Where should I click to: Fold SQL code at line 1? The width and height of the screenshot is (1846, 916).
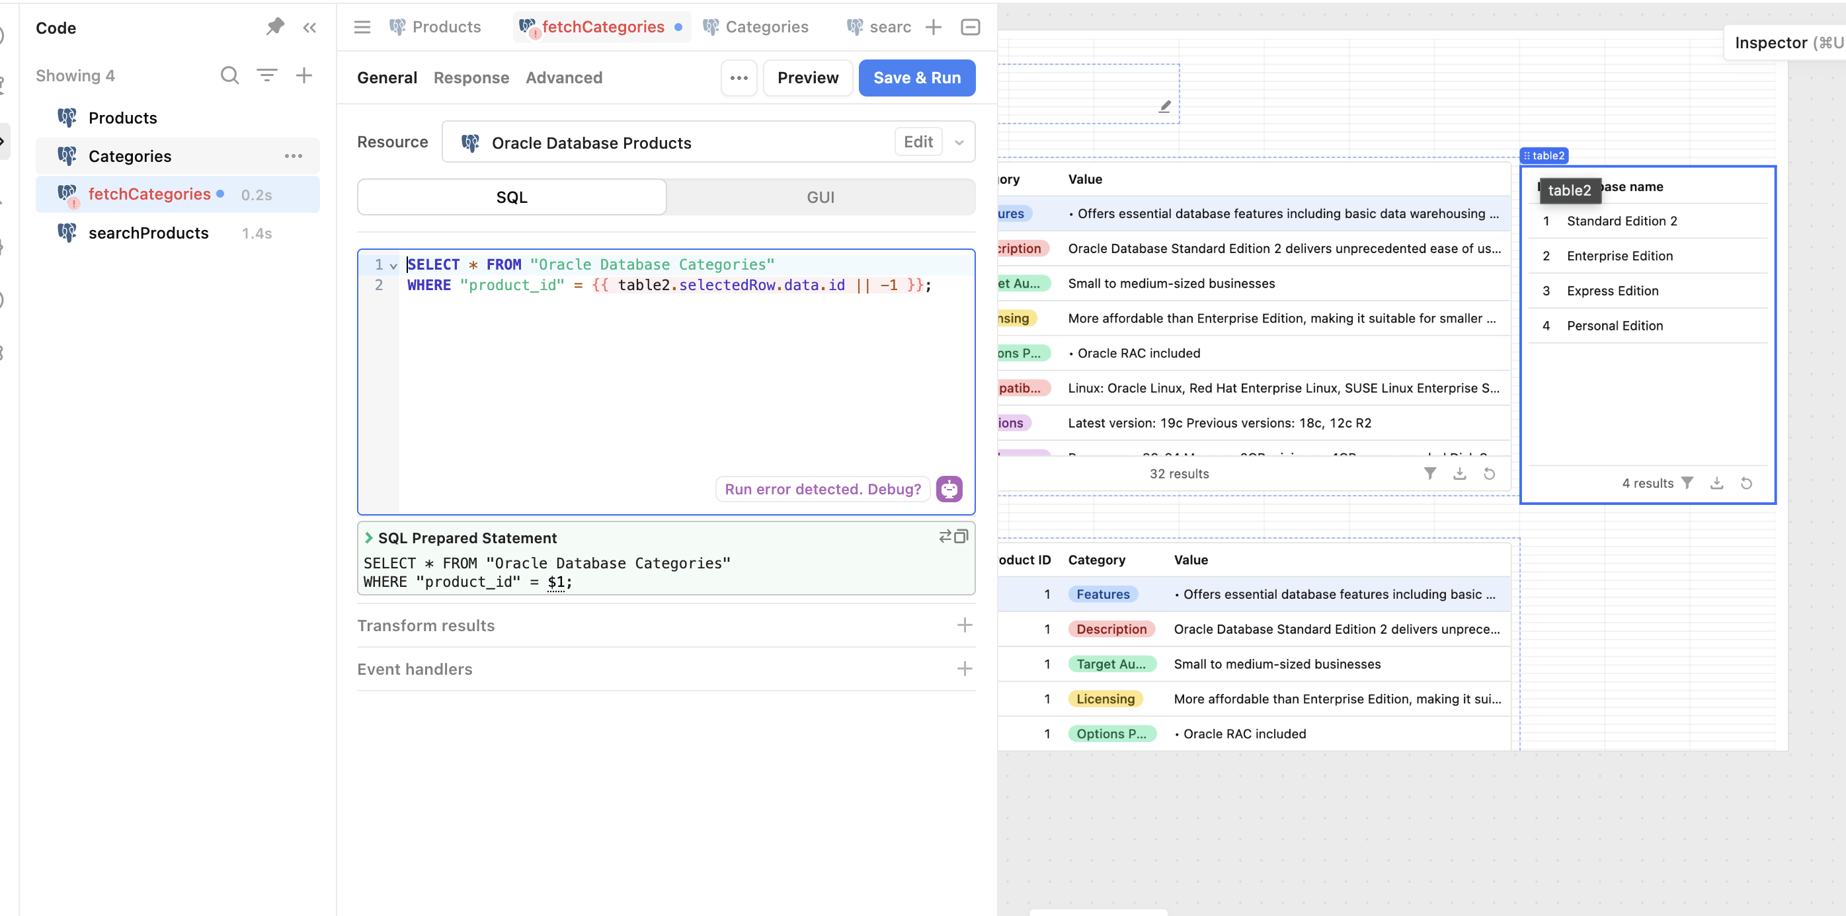pos(393,266)
